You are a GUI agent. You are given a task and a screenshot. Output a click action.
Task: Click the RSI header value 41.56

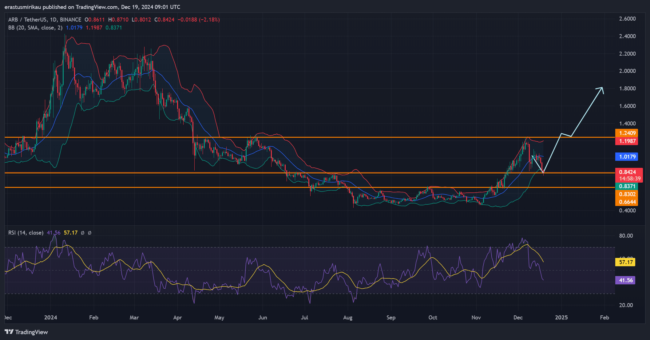pos(54,233)
